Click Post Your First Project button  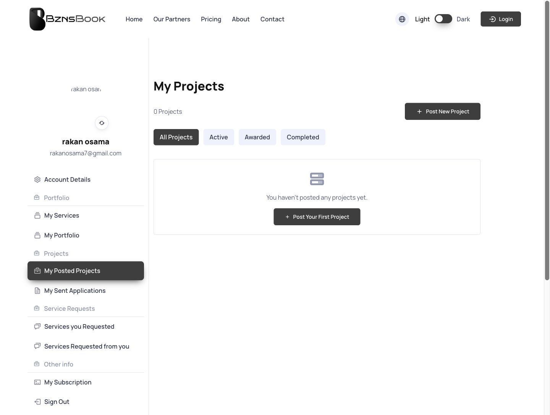[317, 217]
